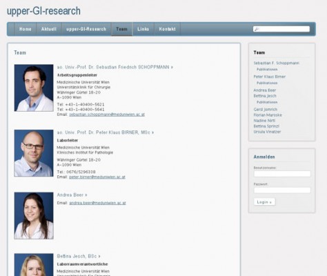Select Gerd Jomrich in the Team sidebar
The width and height of the screenshot is (327, 276).
pos(266,110)
